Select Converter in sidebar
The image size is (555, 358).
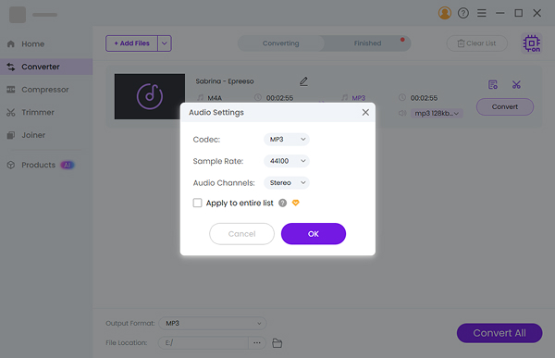46,67
